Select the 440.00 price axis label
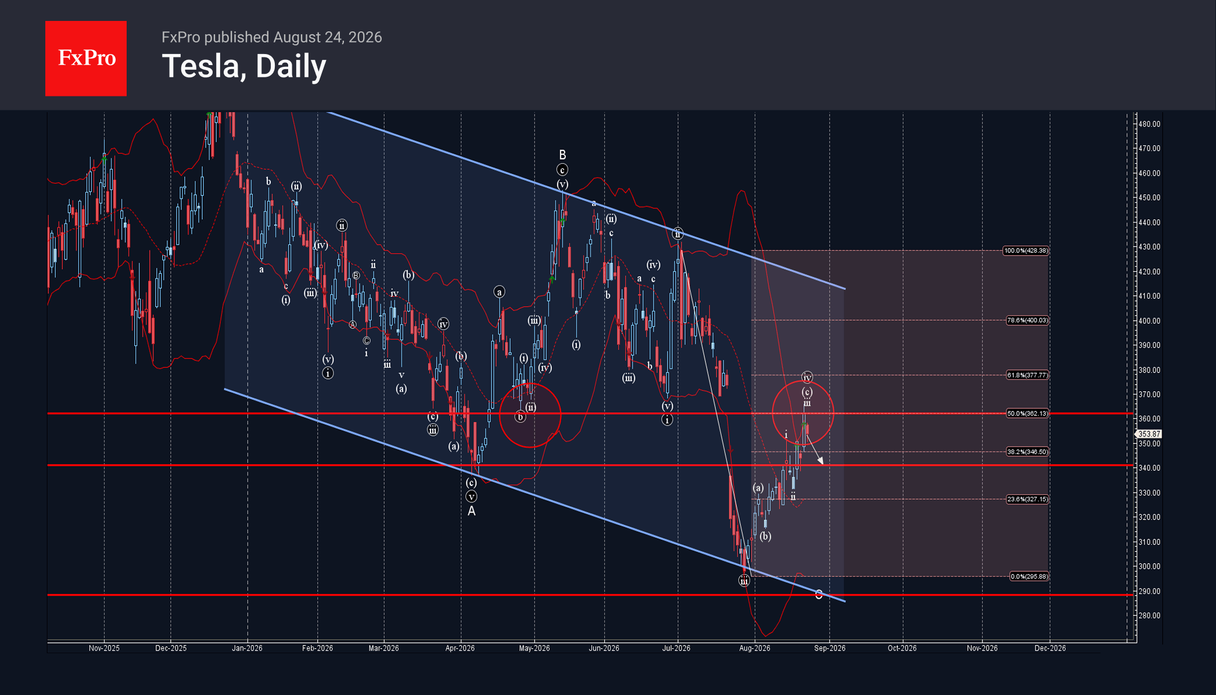Image resolution: width=1216 pixels, height=695 pixels. coord(1149,223)
